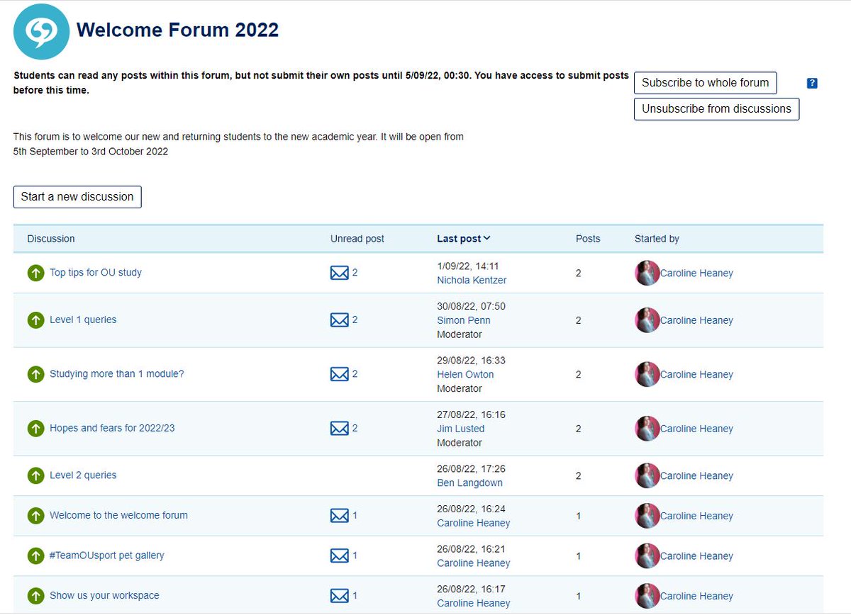Screen dimensions: 851x615
Task: Start a new discussion
Action: coord(77,197)
